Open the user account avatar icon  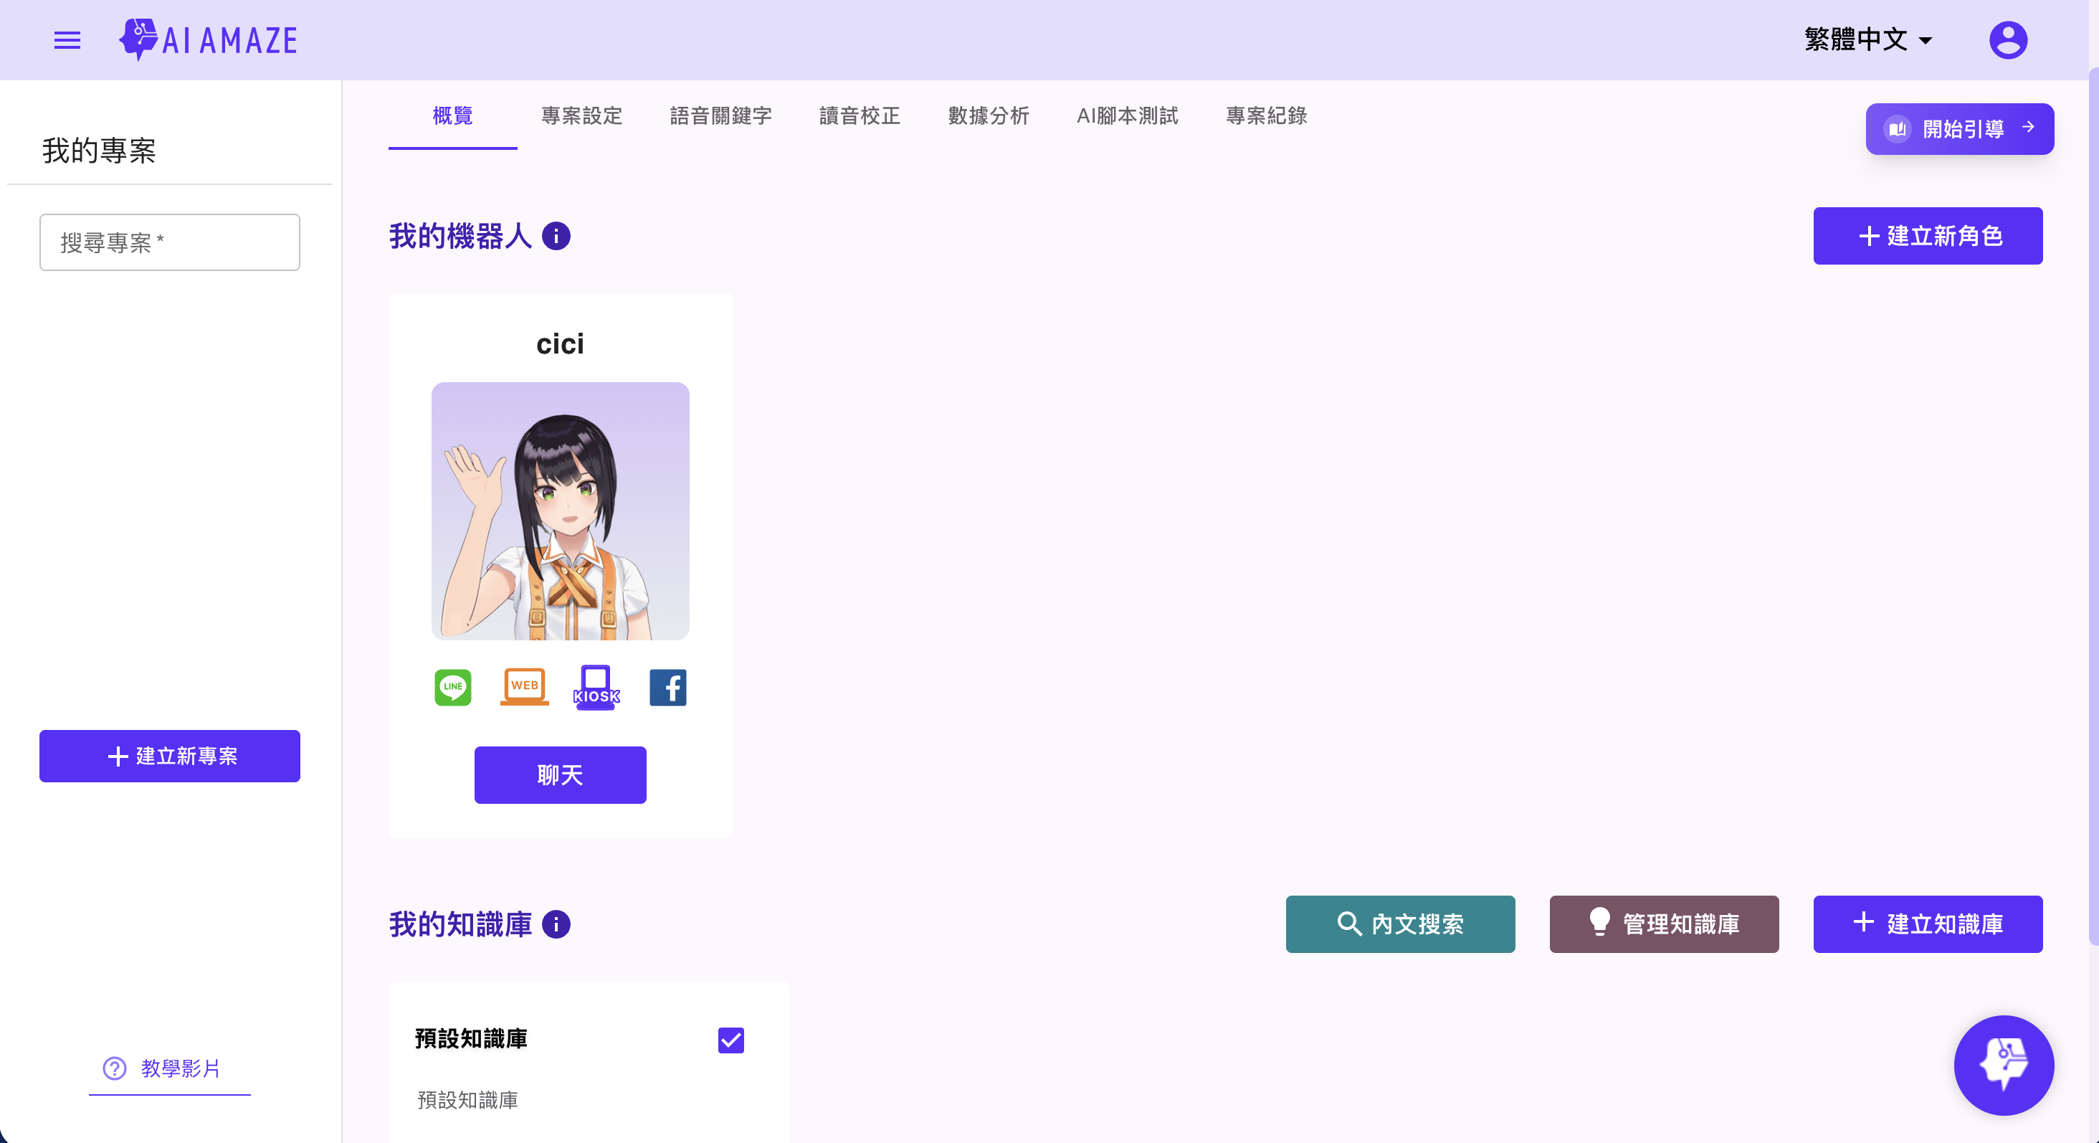(x=2007, y=40)
